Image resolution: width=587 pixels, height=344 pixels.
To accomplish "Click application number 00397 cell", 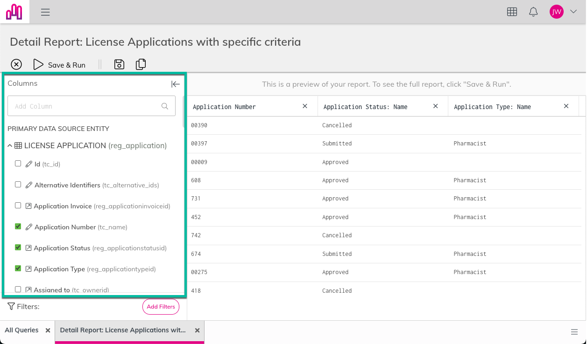I will click(199, 144).
